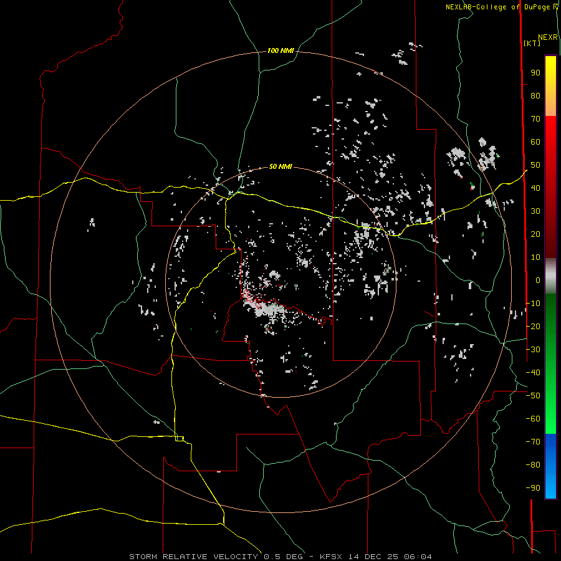Click the -60 scale label
The height and width of the screenshot is (561, 561).
click(x=533, y=419)
